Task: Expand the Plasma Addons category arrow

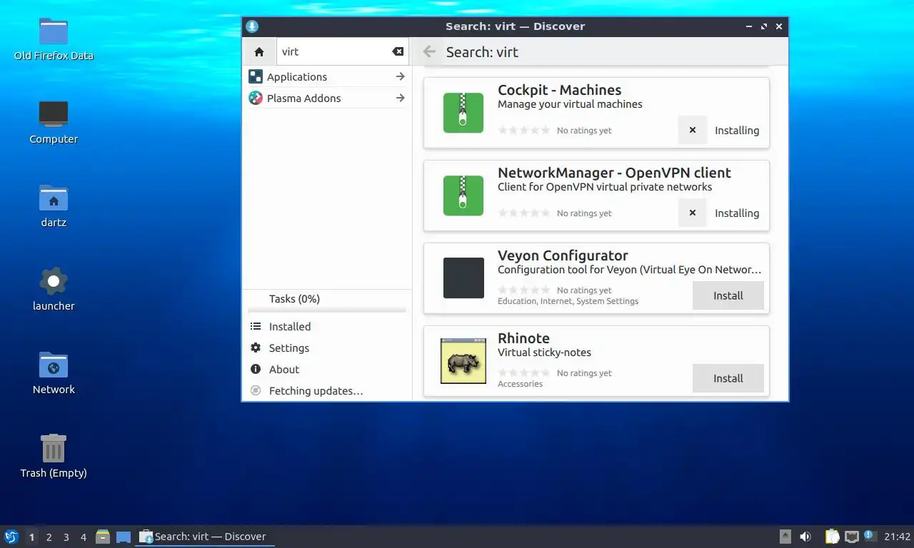Action: (400, 98)
